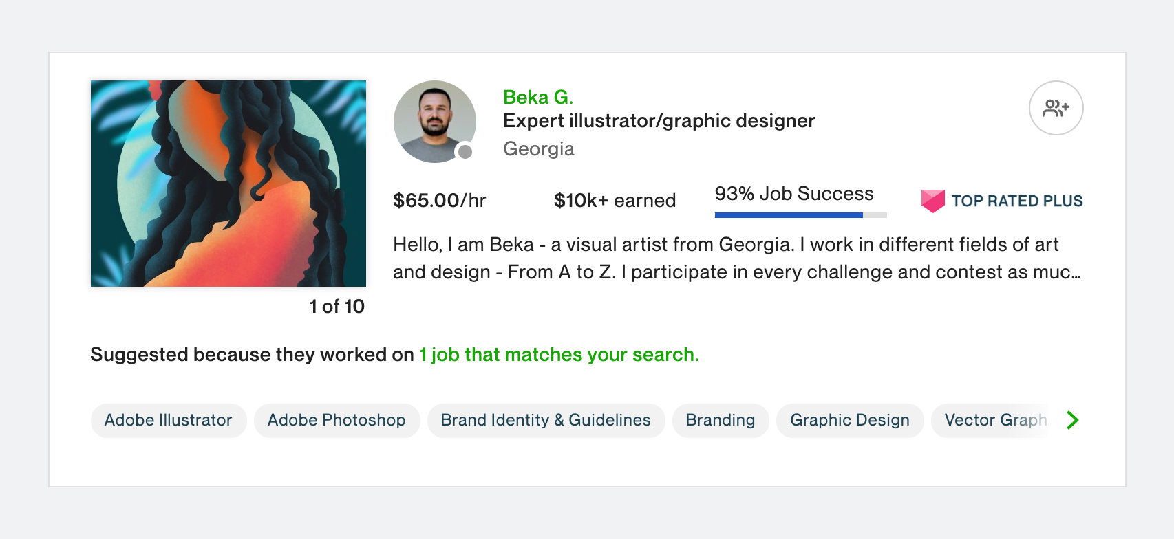The width and height of the screenshot is (1174, 539).
Task: Click Beka G.'s profile avatar photo
Action: (x=434, y=122)
